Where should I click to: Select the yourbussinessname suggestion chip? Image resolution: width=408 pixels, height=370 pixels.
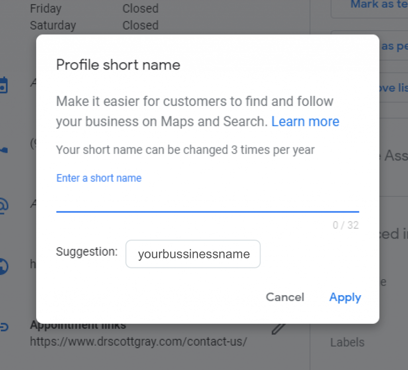click(193, 254)
